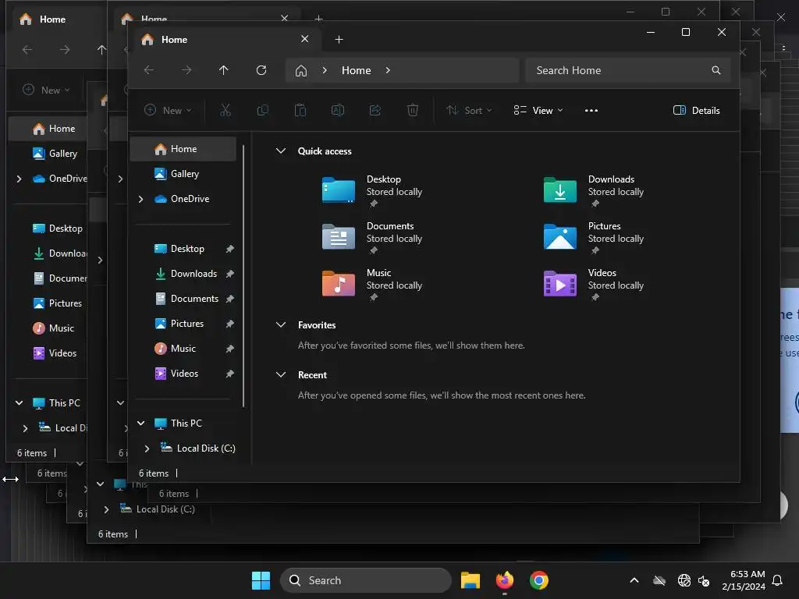
Task: Unpin Desktop from front window sidebar
Action: [230, 249]
